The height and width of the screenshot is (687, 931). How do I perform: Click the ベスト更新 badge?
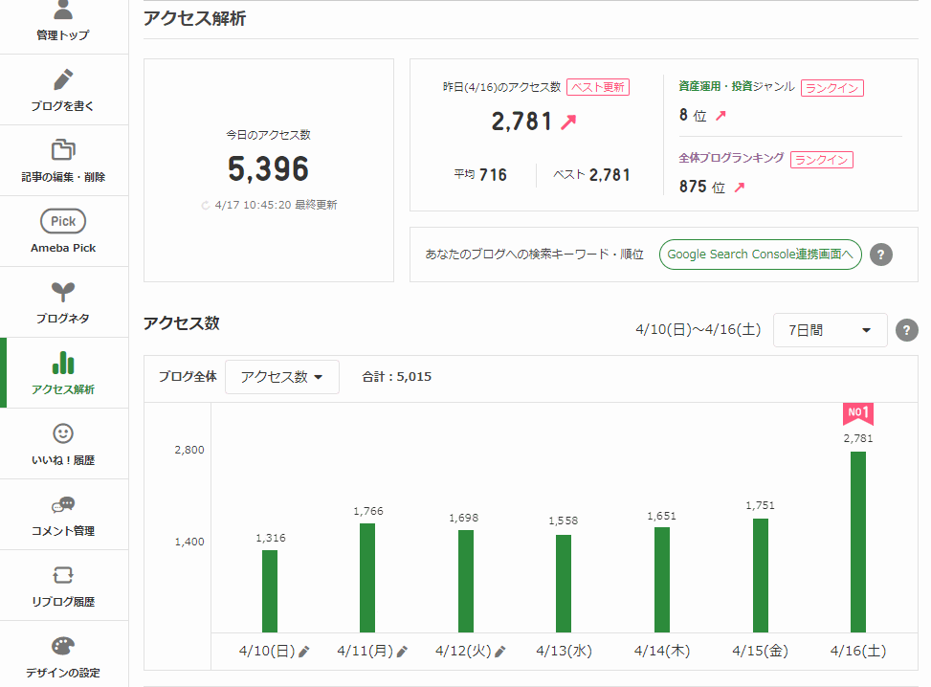(598, 87)
